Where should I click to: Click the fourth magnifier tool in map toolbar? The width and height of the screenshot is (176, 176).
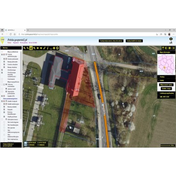coord(34,48)
